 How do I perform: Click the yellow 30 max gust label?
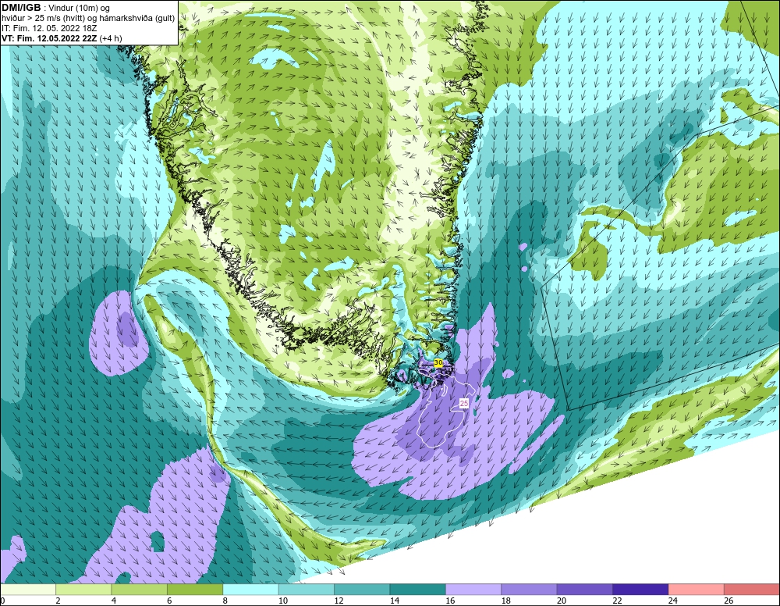[x=438, y=363]
